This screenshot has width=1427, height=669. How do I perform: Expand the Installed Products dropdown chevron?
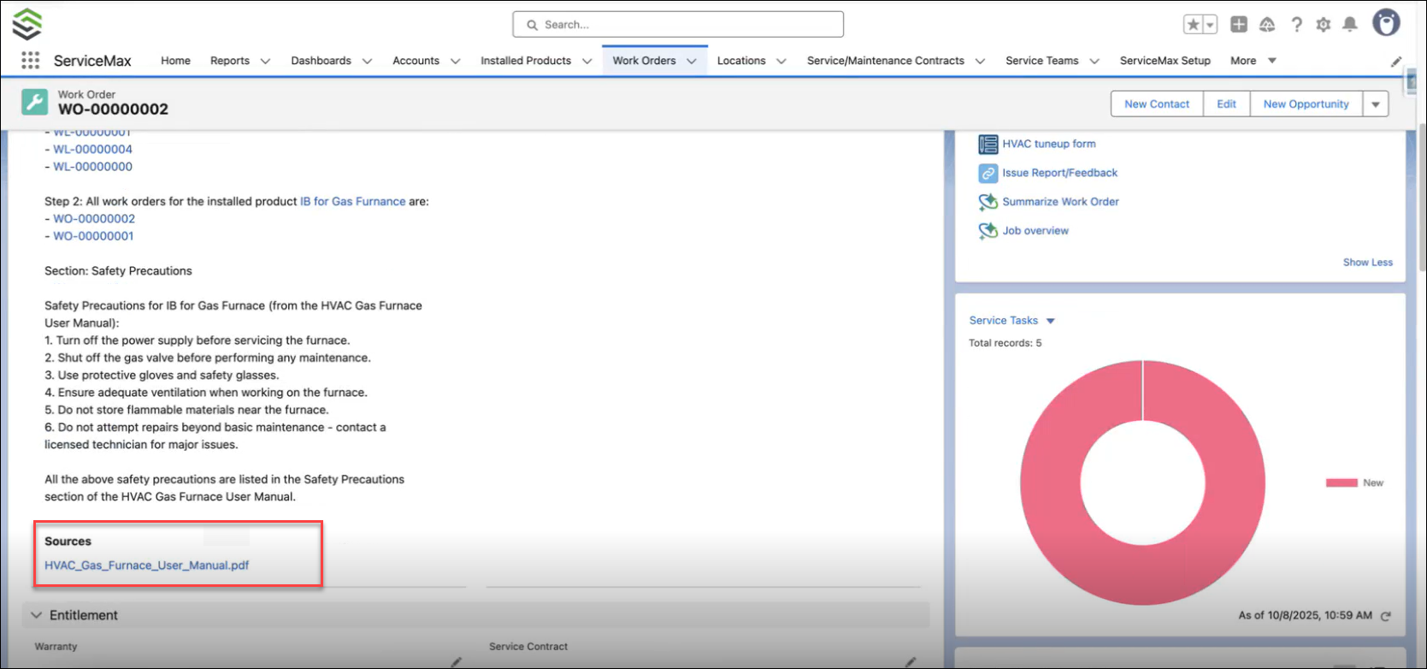tap(587, 62)
